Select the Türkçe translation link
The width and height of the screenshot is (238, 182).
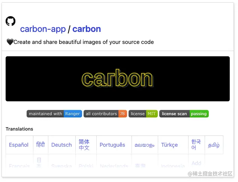[169, 145]
